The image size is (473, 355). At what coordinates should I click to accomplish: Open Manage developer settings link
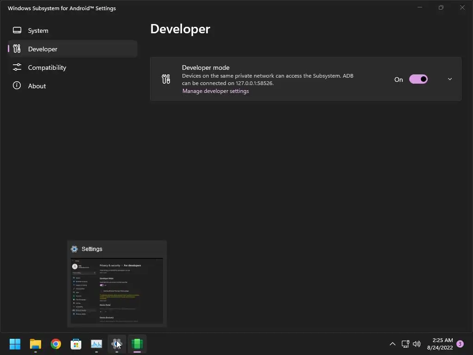[x=216, y=91]
